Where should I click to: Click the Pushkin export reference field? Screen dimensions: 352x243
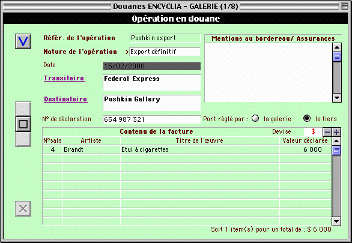[x=165, y=38]
